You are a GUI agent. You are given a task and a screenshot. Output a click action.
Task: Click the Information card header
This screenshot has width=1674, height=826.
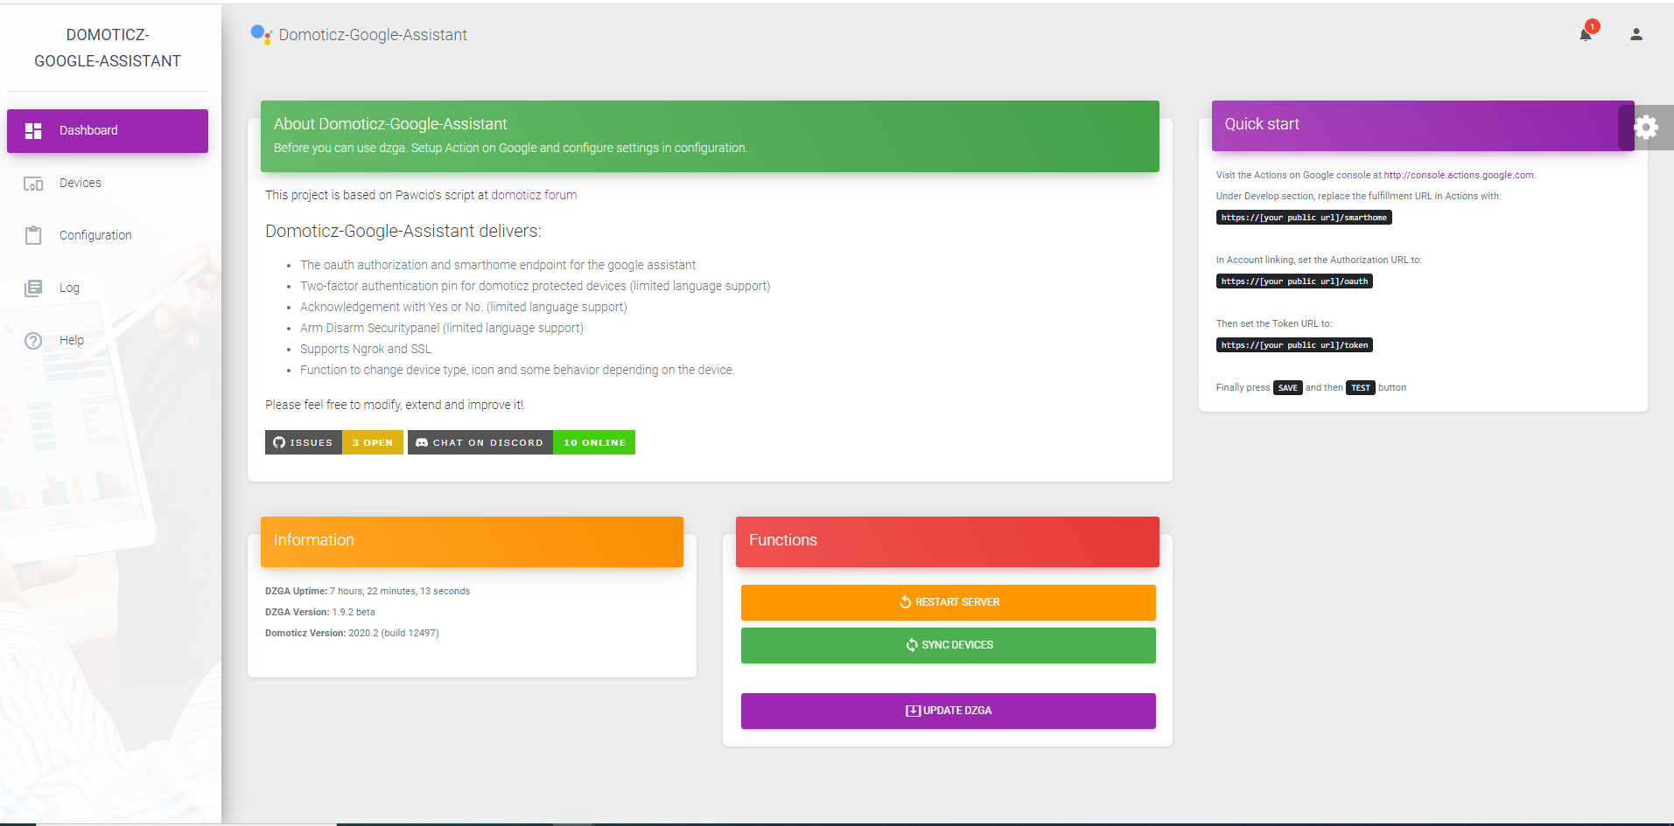[x=472, y=542]
